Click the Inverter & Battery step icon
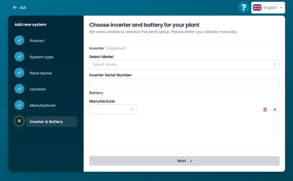The height and width of the screenshot is (181, 293). tap(19, 121)
